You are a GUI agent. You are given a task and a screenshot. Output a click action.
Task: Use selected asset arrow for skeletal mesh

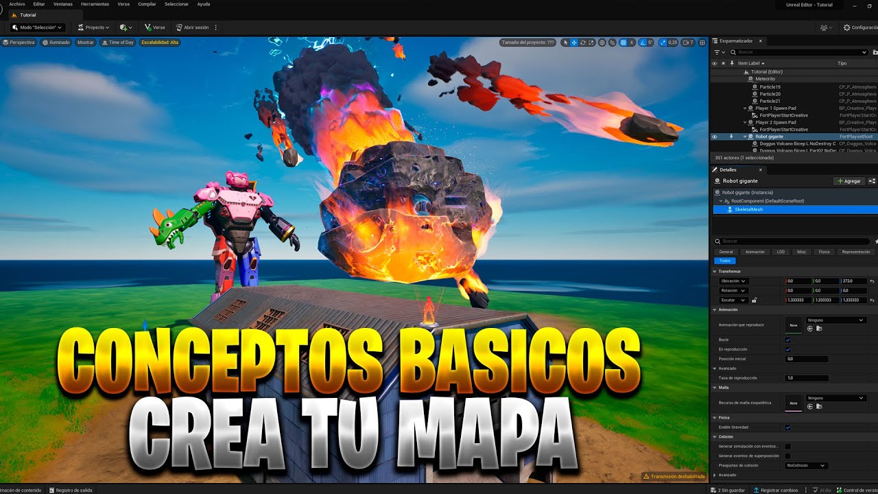810,406
